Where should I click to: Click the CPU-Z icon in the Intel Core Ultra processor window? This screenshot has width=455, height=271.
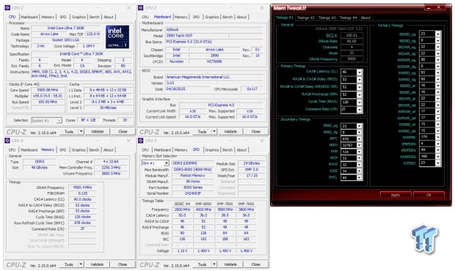tap(7, 8)
